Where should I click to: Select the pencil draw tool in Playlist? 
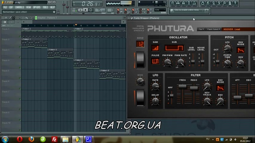click(x=10, y=18)
